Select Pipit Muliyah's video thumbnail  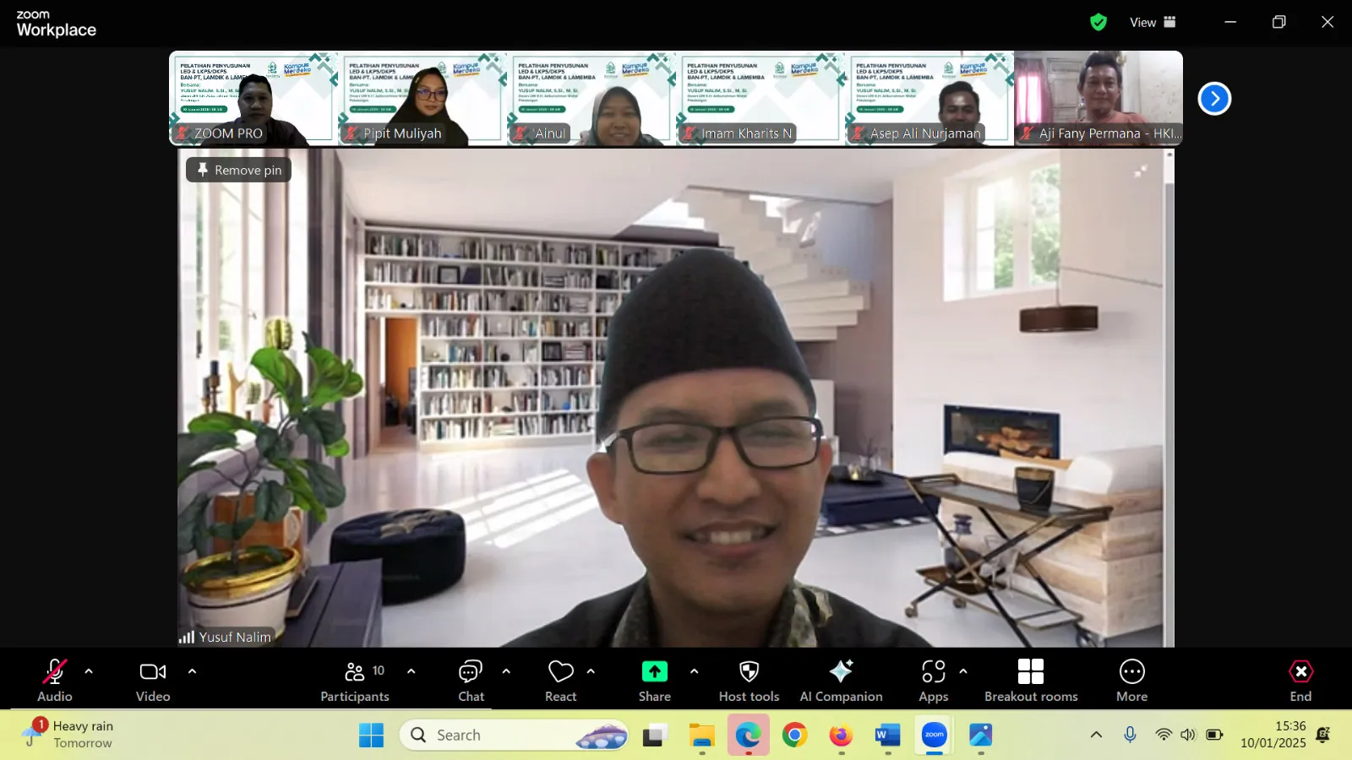[422, 99]
